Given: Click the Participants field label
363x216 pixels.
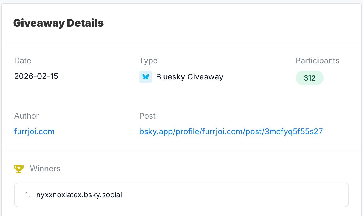Looking at the screenshot, I should [317, 61].
